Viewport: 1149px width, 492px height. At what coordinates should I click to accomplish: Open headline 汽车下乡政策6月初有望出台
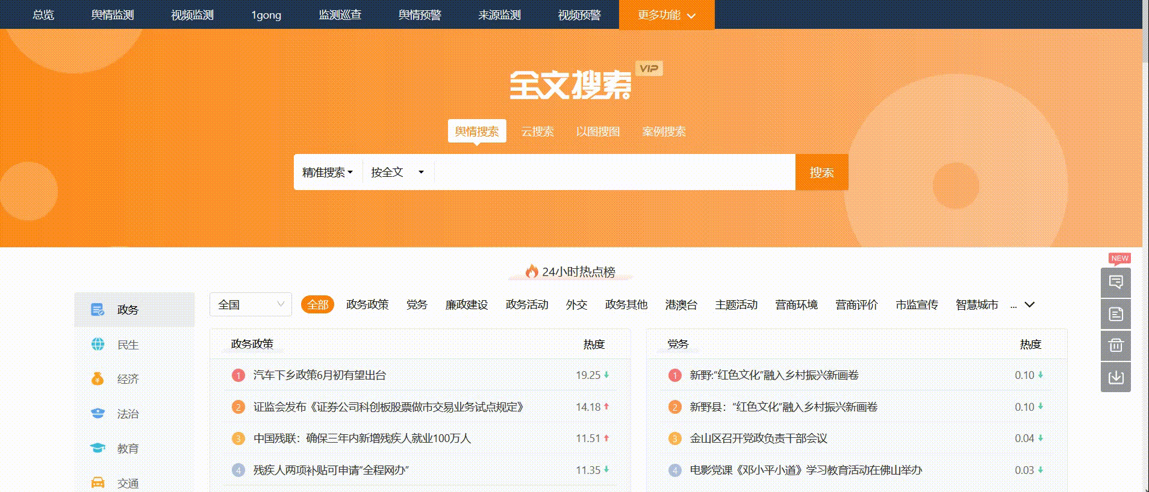click(320, 375)
